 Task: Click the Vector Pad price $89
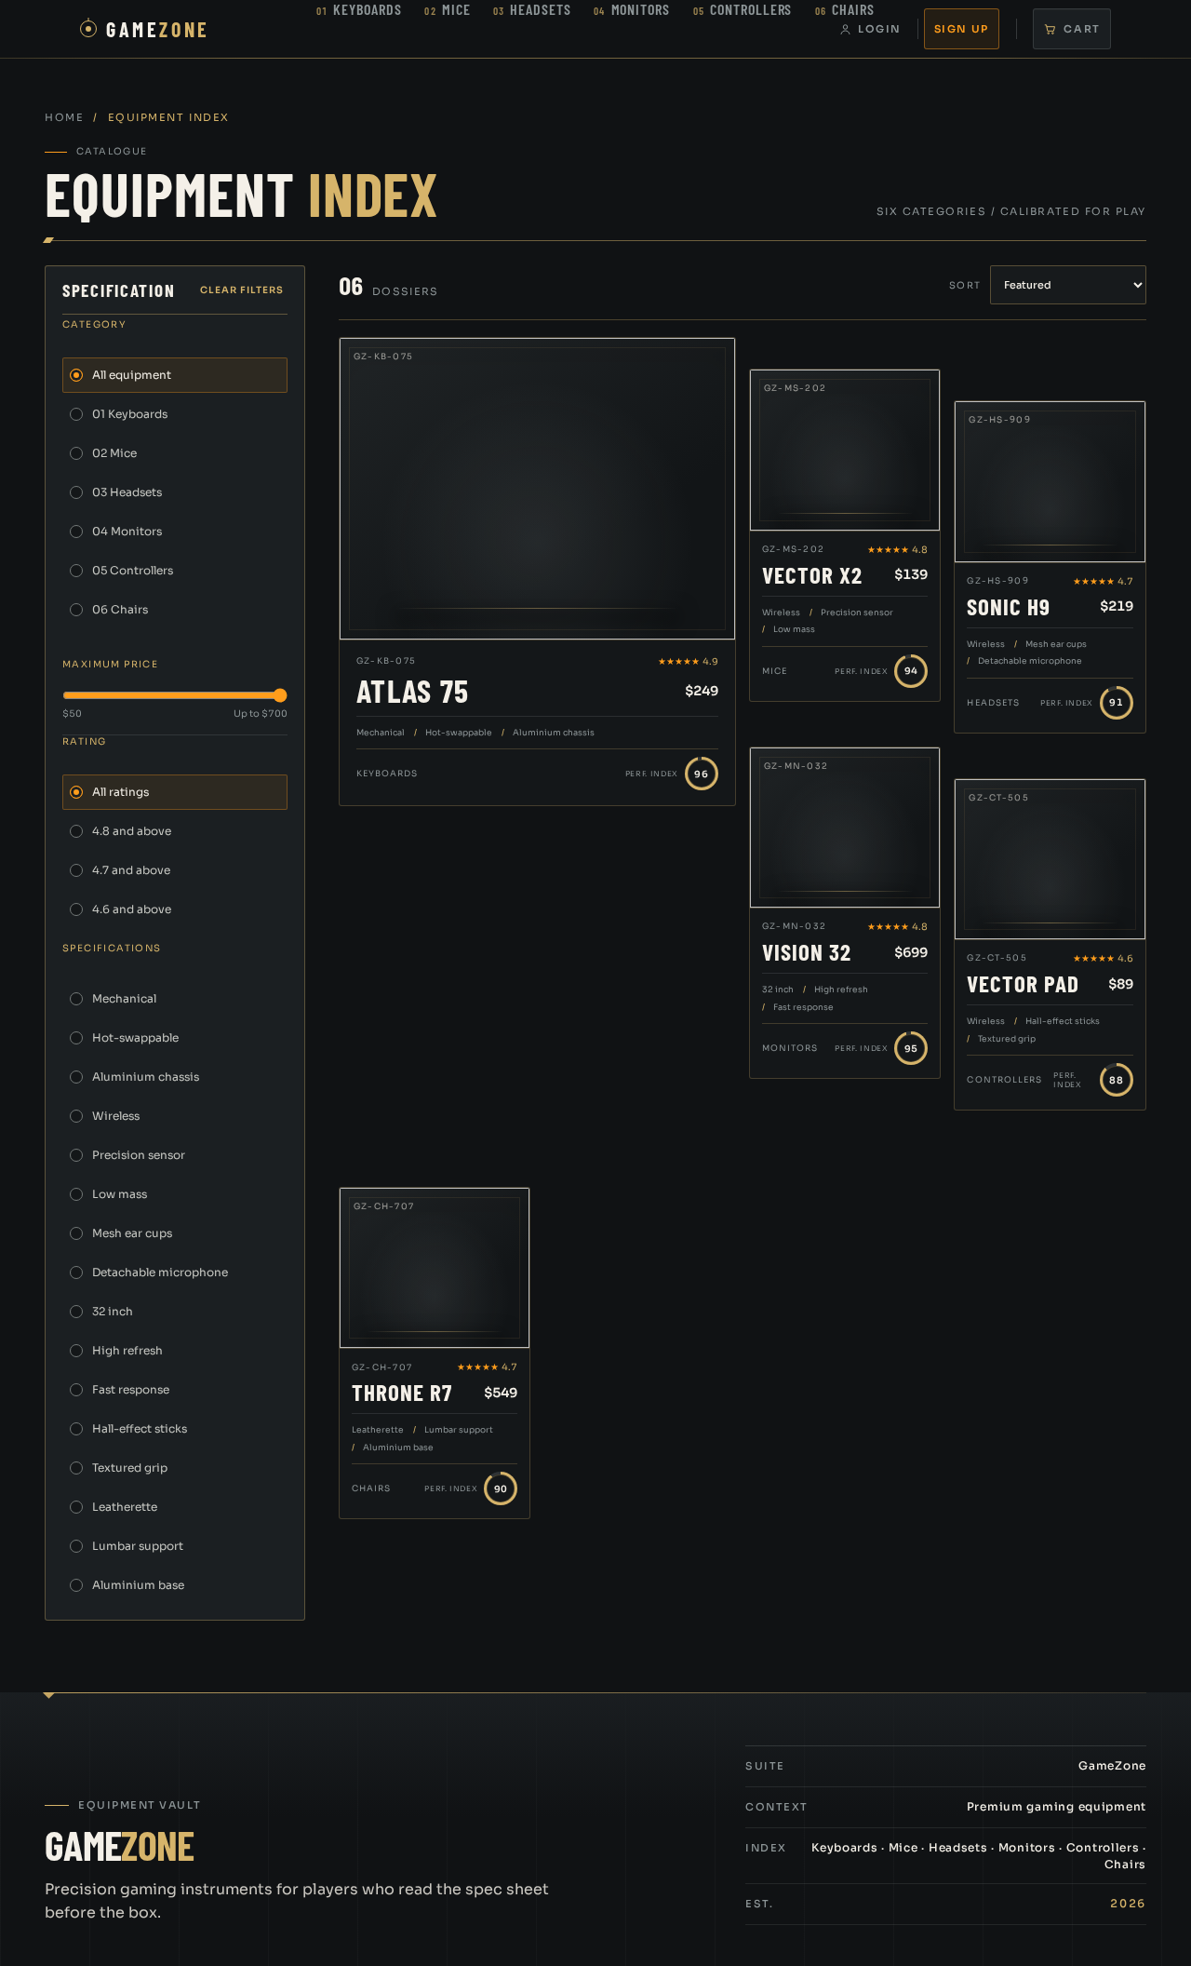pyautogui.click(x=1121, y=984)
